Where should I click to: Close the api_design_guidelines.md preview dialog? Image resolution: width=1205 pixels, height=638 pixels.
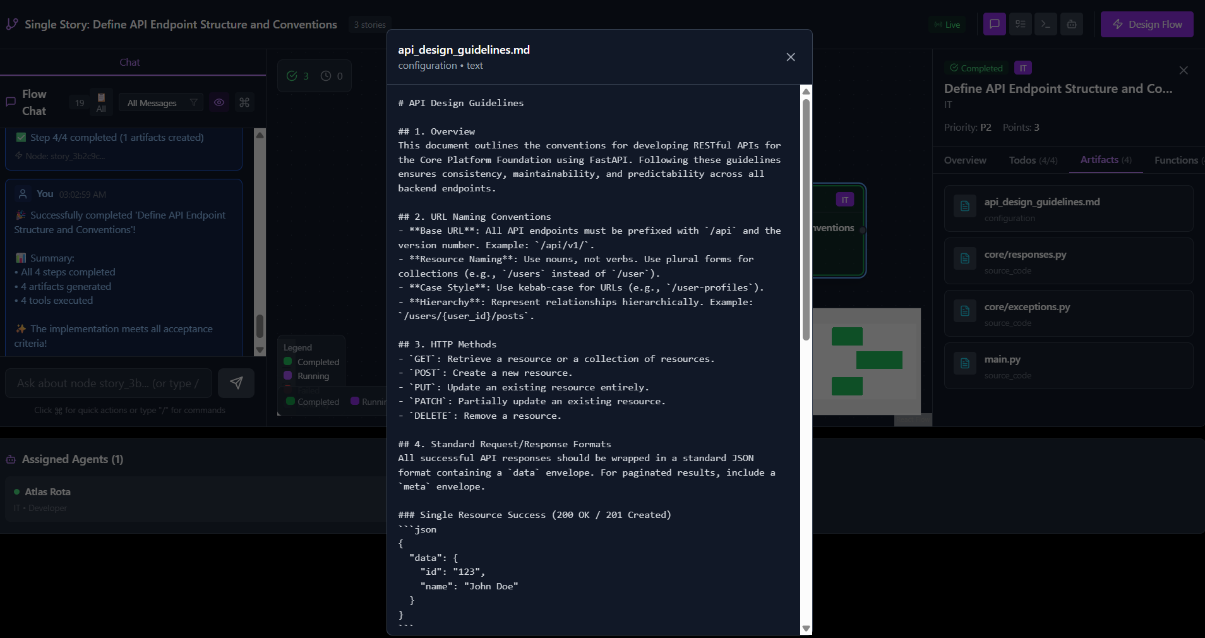click(790, 57)
